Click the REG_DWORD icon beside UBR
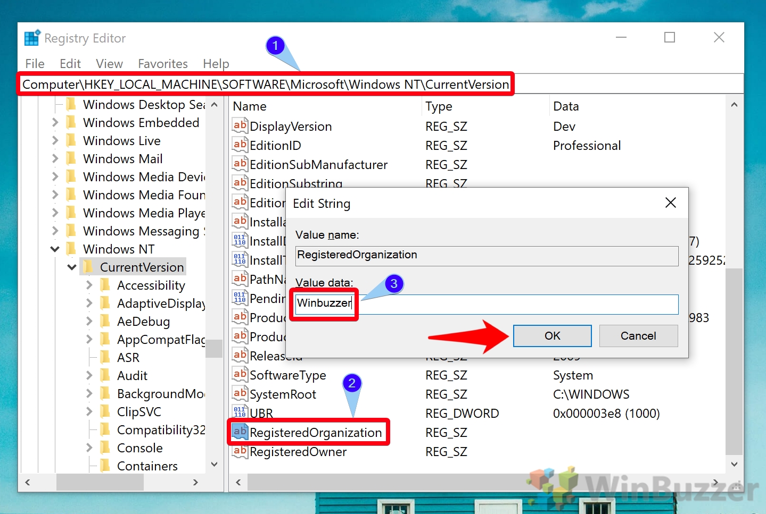This screenshot has height=514, width=766. [240, 412]
